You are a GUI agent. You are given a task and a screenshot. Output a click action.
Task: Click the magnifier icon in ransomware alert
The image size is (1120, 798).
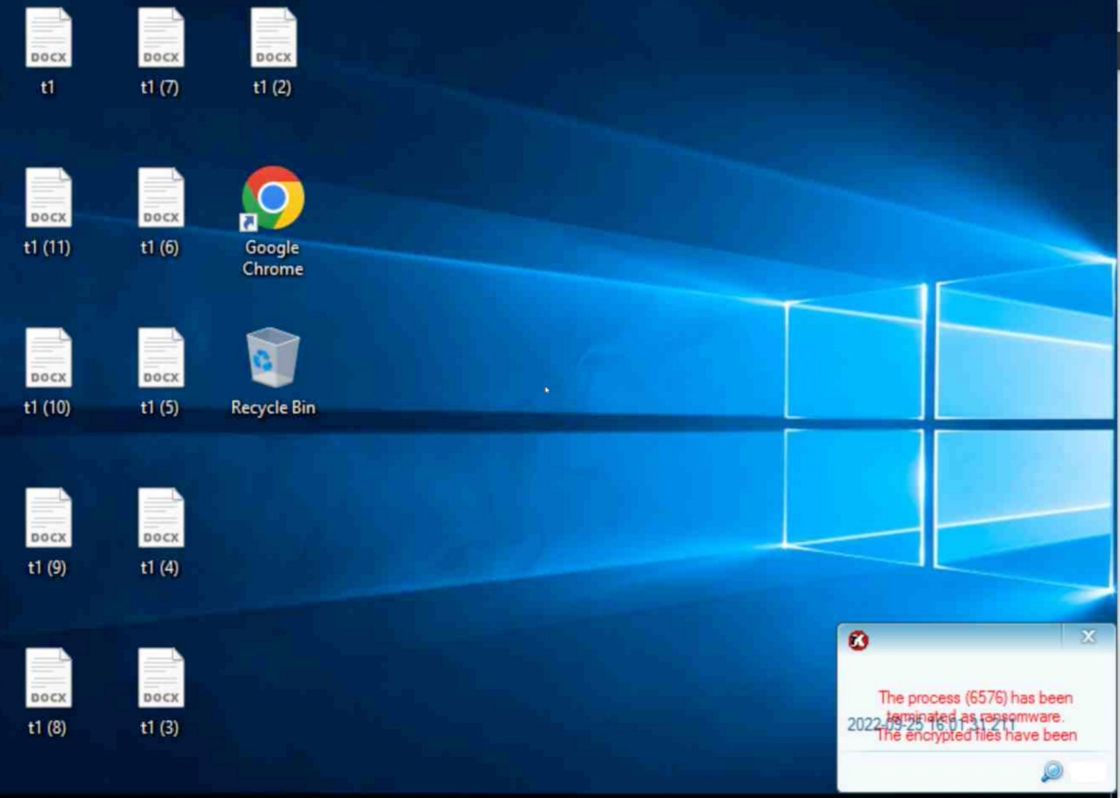(x=1052, y=771)
